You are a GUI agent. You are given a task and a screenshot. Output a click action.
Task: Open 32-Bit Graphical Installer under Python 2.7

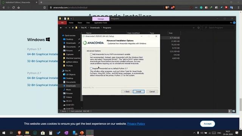coord(43,85)
